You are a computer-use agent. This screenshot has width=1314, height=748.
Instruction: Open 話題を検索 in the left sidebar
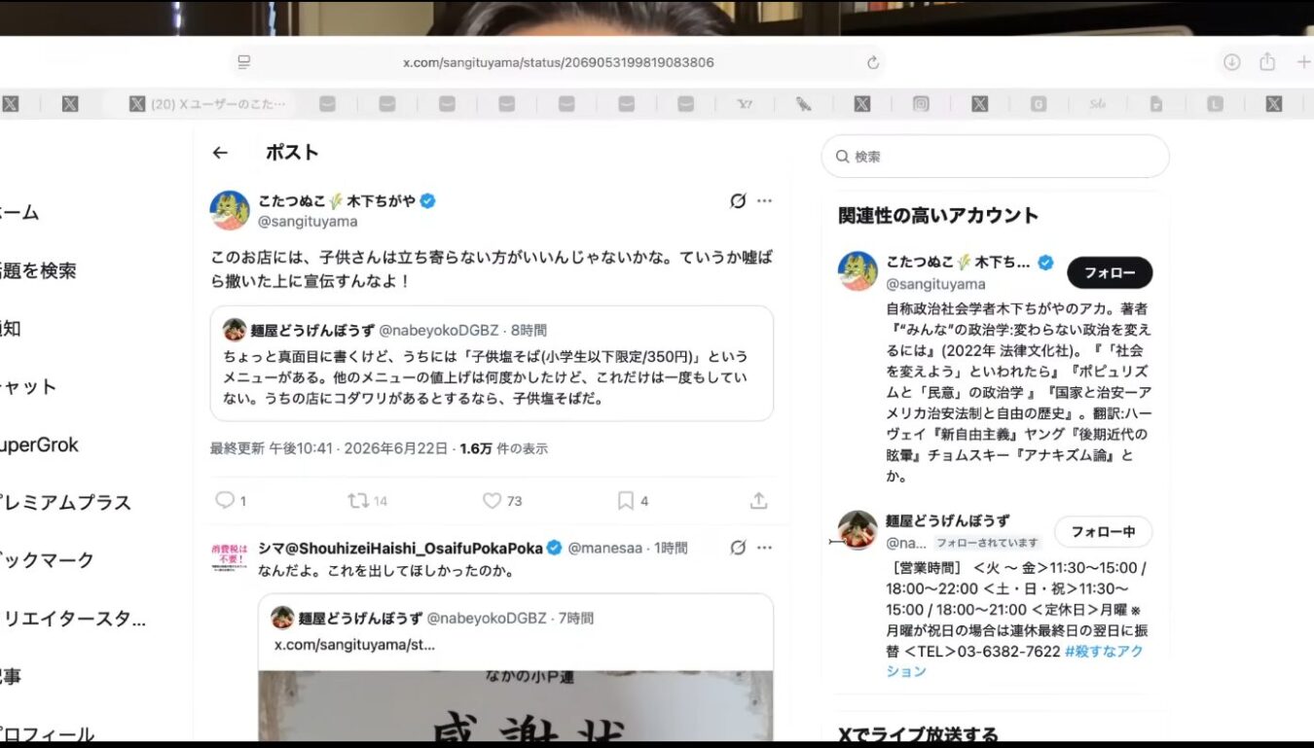(38, 270)
